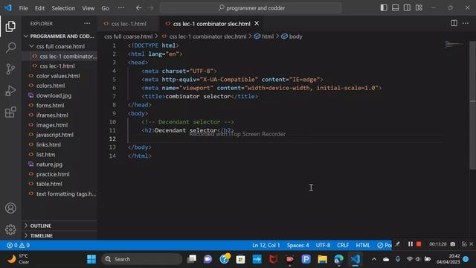
Task: Stop the screen recording with red button
Action: [419, 244]
